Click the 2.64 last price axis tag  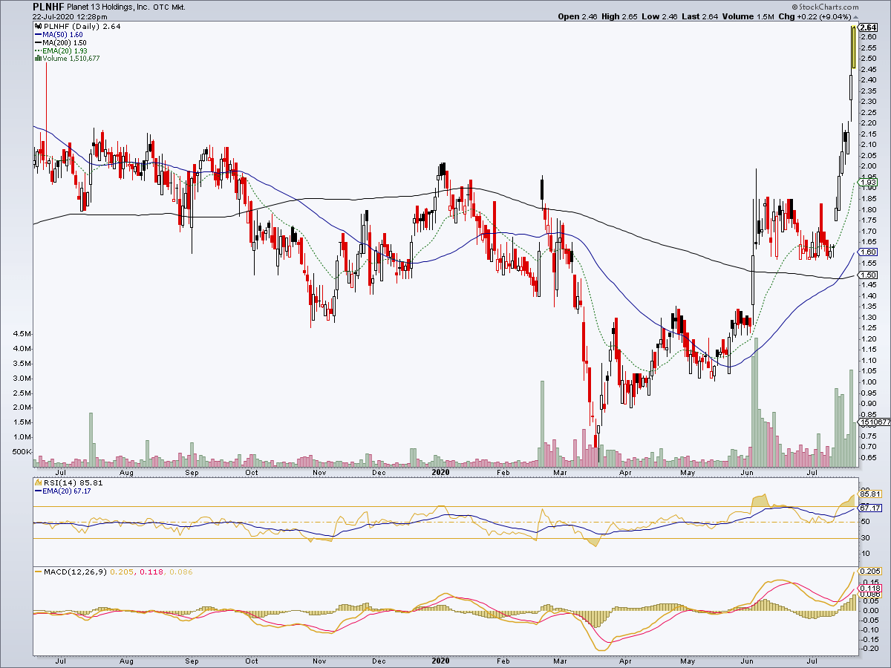pyautogui.click(x=868, y=27)
